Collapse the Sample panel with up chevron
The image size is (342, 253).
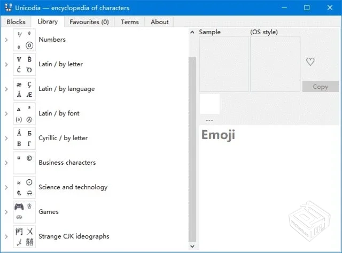192,32
